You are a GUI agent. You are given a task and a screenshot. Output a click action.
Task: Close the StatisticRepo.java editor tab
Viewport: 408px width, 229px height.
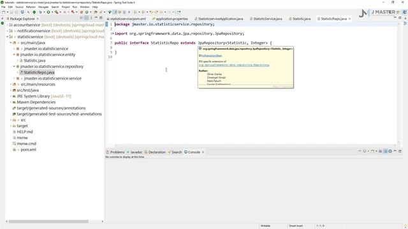pyautogui.click(x=349, y=18)
